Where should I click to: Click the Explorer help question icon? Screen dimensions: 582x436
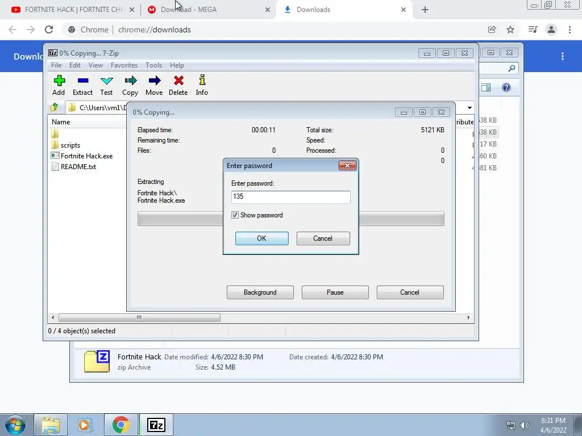pos(506,87)
